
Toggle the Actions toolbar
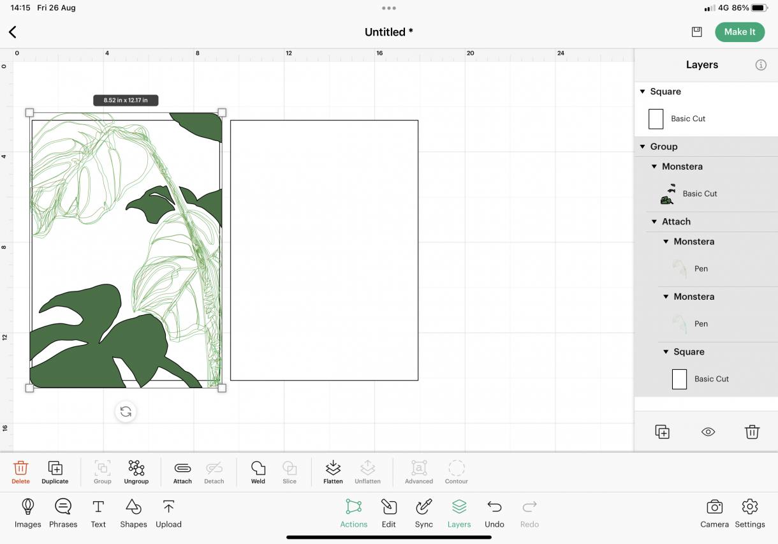pyautogui.click(x=354, y=514)
